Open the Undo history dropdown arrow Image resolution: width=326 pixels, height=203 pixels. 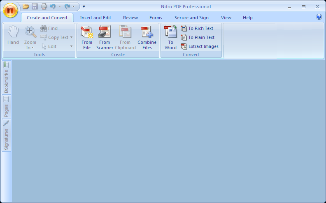pos(60,7)
